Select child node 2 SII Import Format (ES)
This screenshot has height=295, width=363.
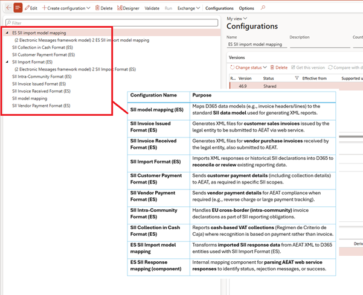pyautogui.click(x=75, y=69)
